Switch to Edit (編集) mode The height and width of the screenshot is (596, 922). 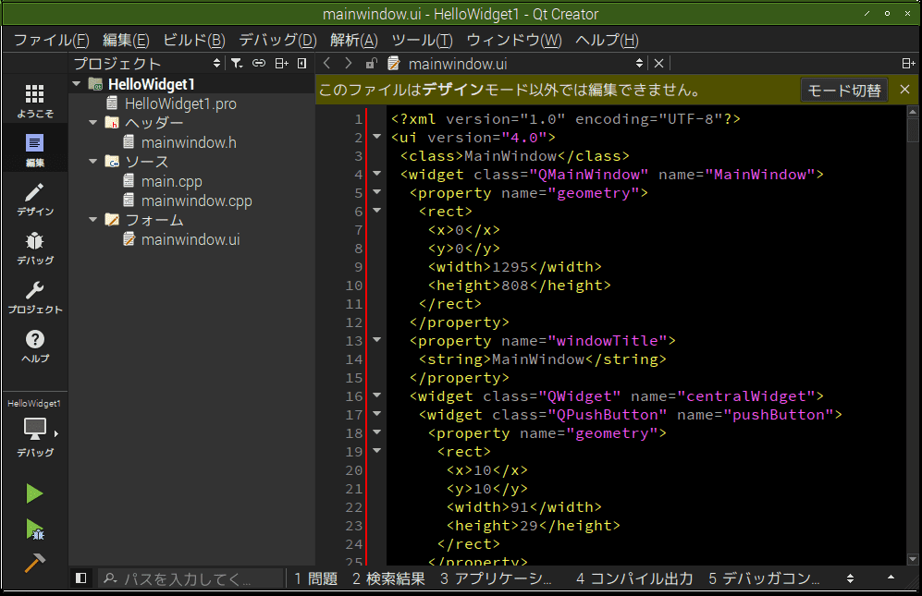[35, 150]
